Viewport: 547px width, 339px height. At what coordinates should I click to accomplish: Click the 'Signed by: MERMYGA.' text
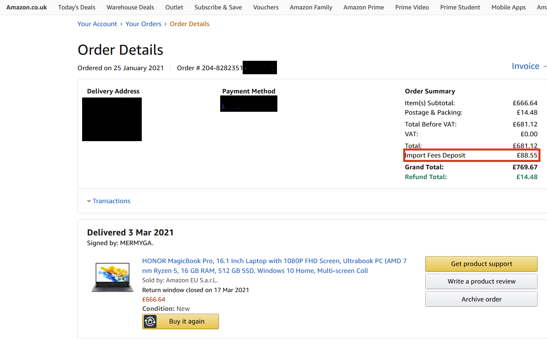120,243
